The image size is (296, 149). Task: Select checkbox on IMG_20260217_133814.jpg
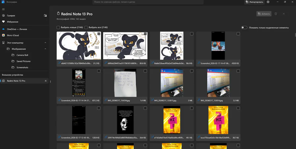coord(238,71)
